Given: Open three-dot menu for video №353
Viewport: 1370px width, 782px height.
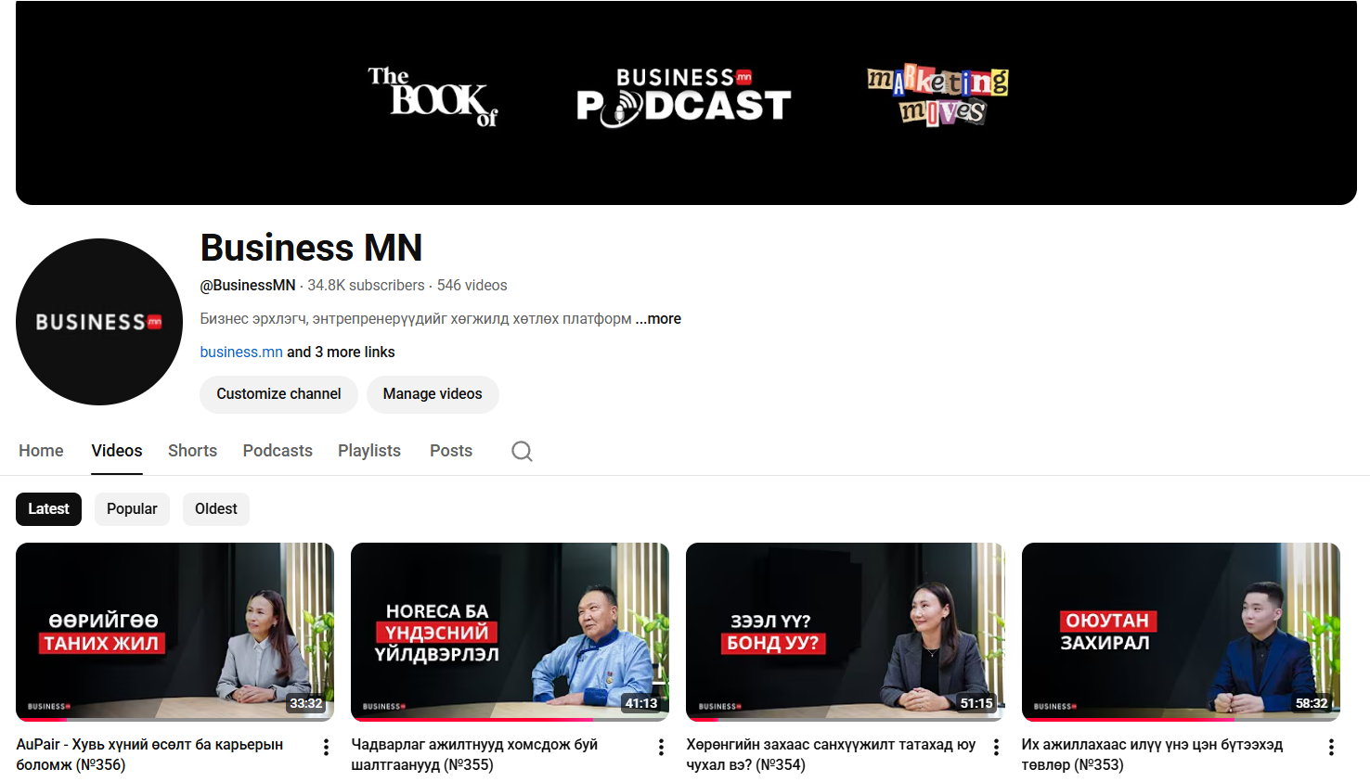Looking at the screenshot, I should [1331, 747].
